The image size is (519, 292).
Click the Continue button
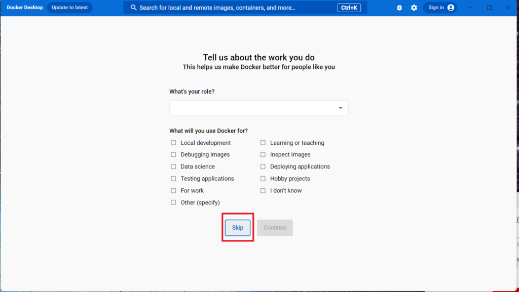(275, 228)
